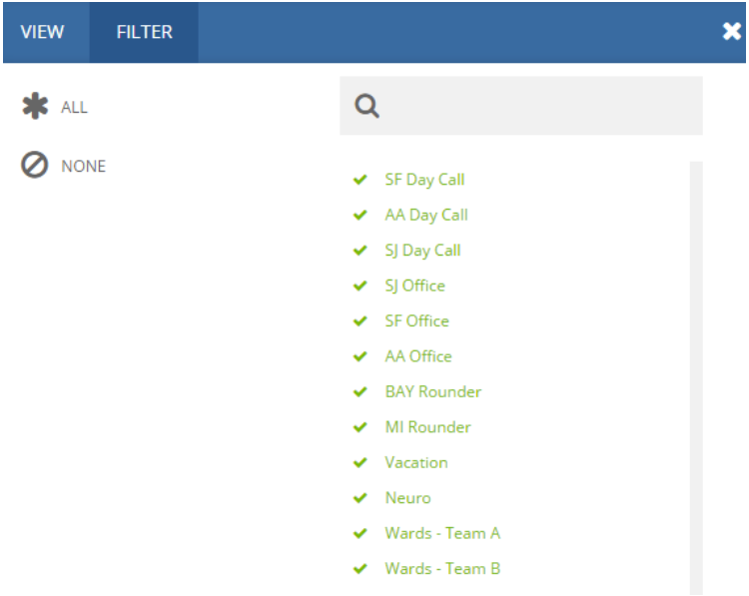Viewport: 749px width, 596px height.
Task: Deselect SJ Office in the list
Action: pyautogui.click(x=415, y=286)
